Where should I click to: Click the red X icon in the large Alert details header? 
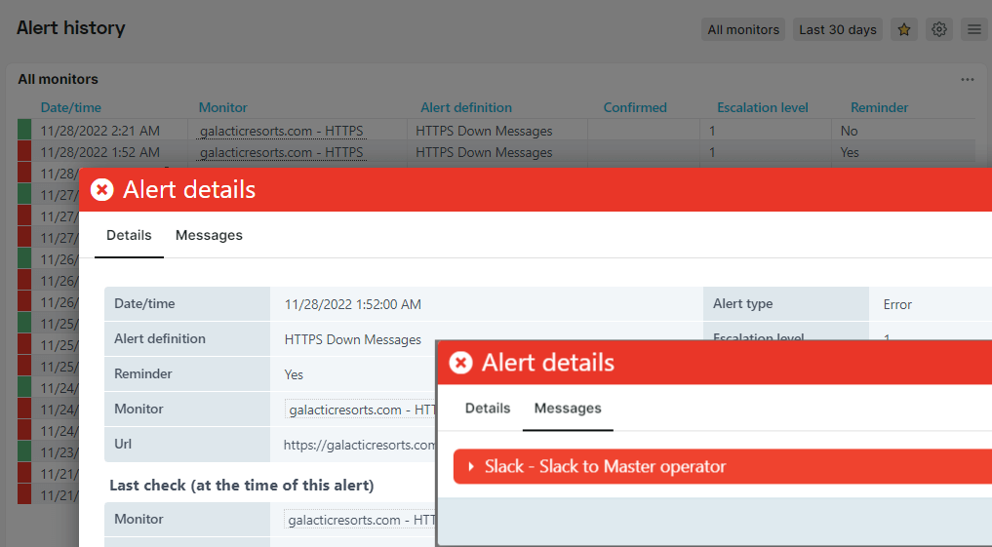point(101,189)
